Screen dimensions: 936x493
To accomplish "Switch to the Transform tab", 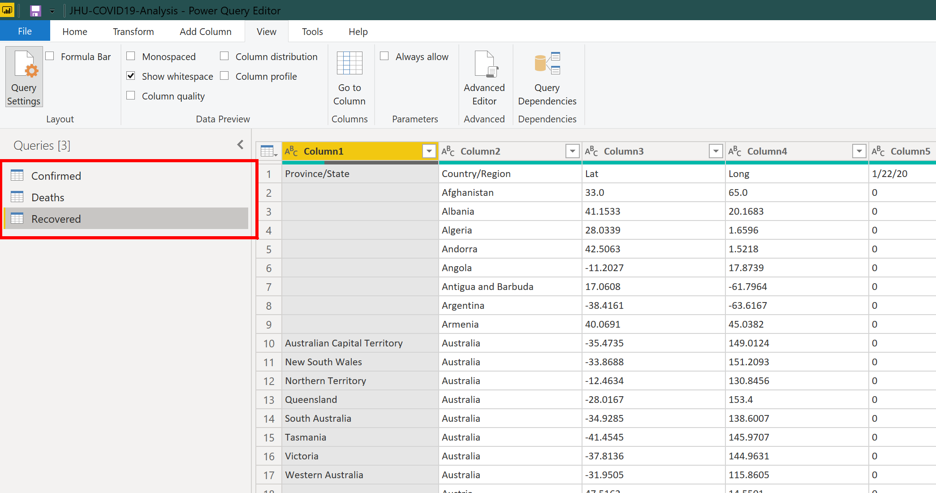I will [x=133, y=32].
